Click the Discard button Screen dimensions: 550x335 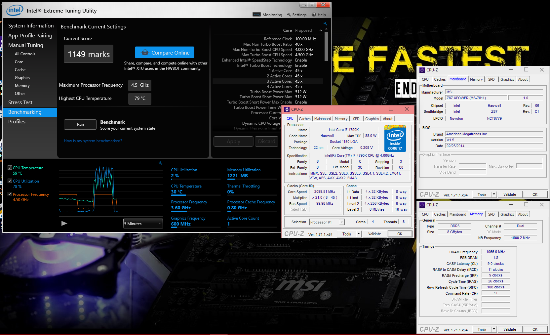tap(266, 141)
